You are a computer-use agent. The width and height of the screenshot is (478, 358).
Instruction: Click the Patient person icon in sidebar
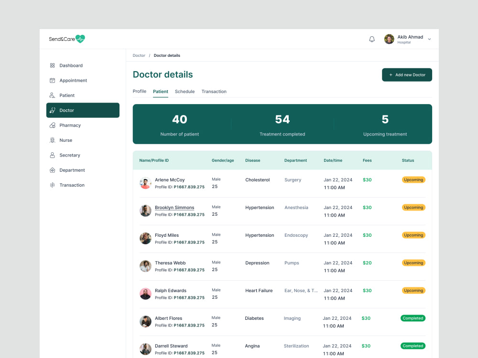[53, 95]
